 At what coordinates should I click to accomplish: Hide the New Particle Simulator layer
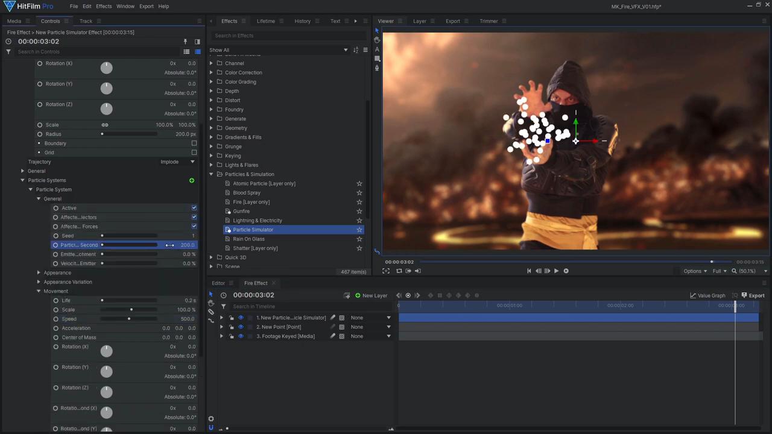tap(241, 318)
